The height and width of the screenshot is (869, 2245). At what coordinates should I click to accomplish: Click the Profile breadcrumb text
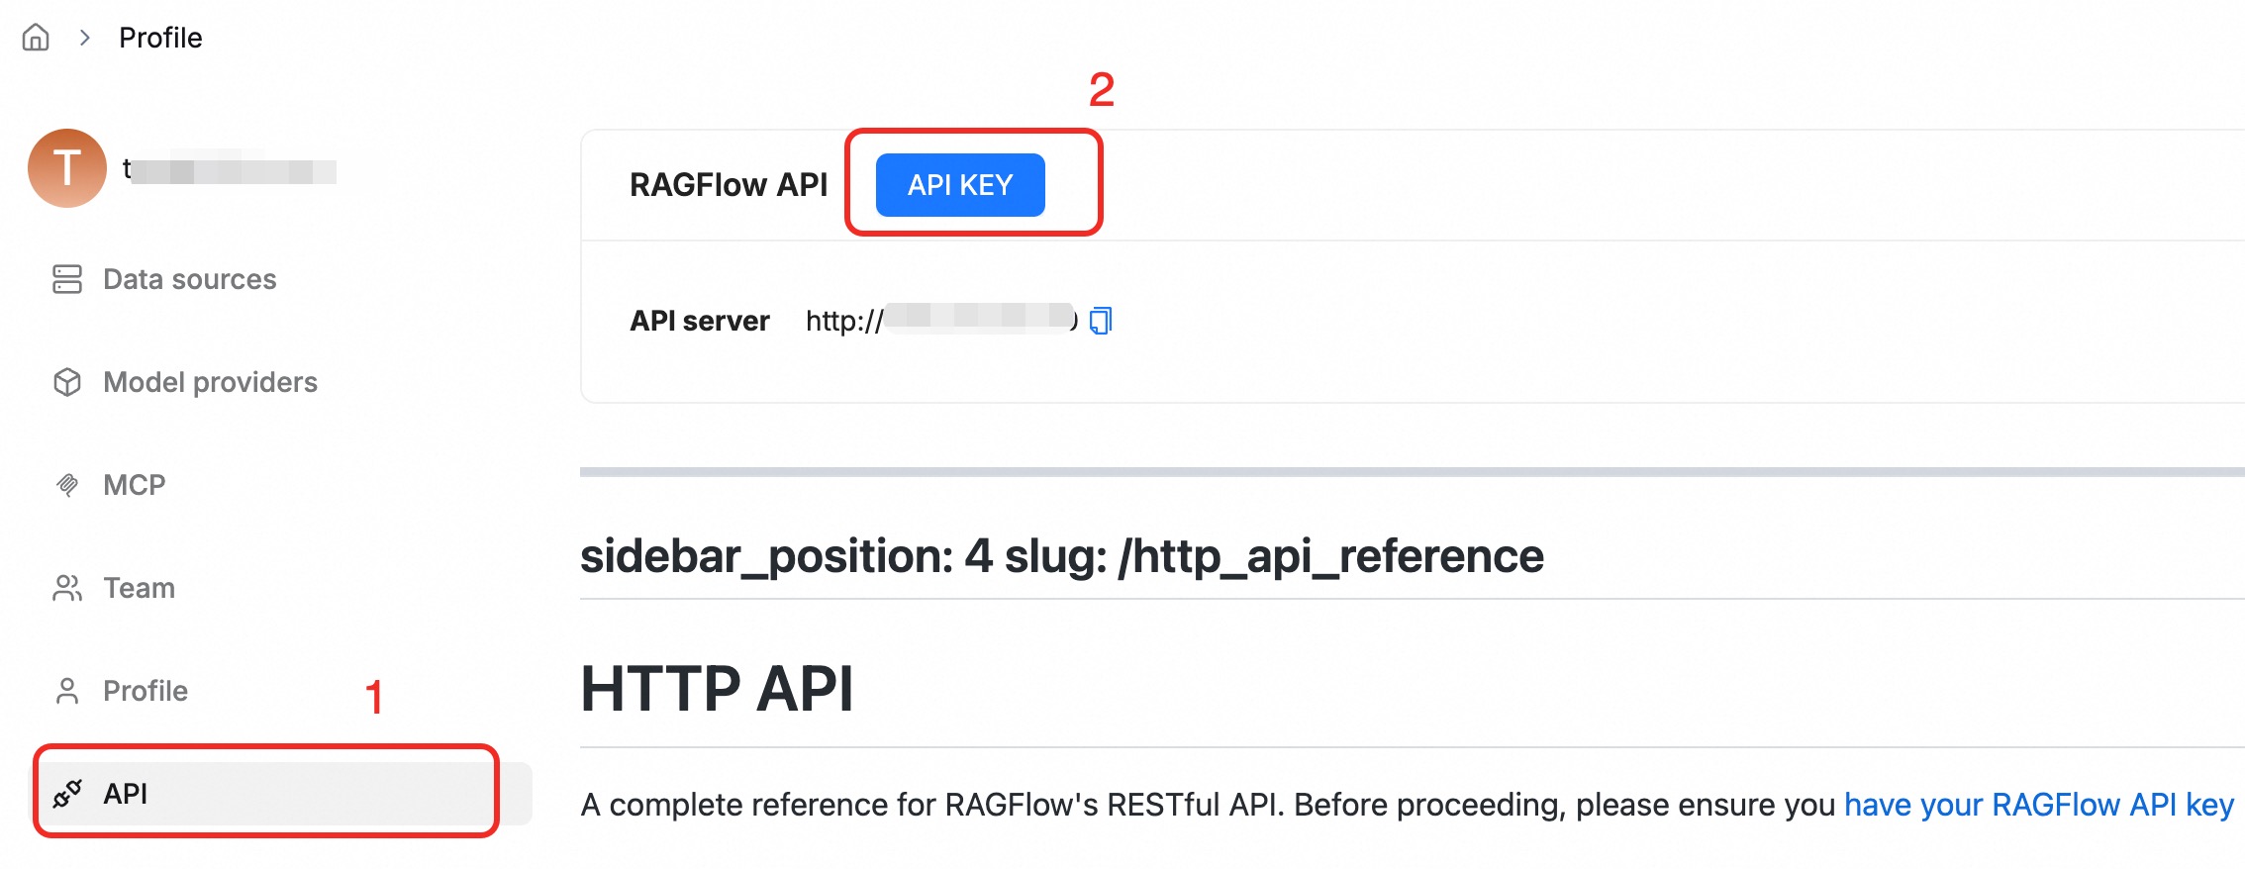click(x=160, y=38)
